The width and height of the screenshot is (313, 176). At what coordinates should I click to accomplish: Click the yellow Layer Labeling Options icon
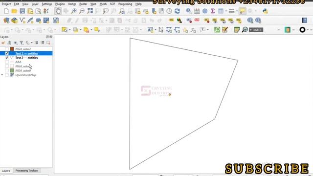pyautogui.click(x=171, y=20)
